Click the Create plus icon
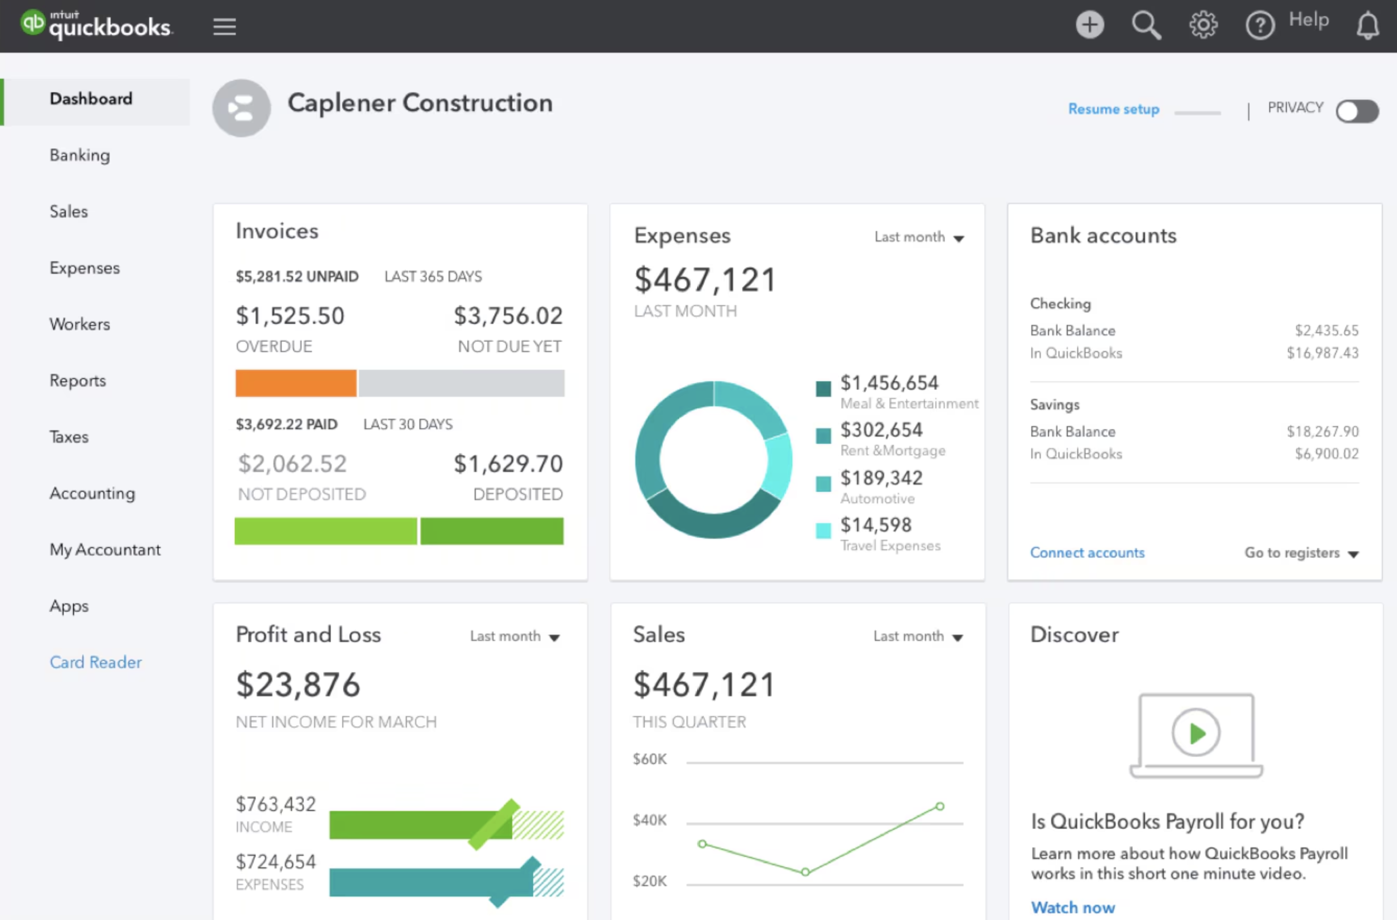This screenshot has height=920, width=1397. [1089, 25]
